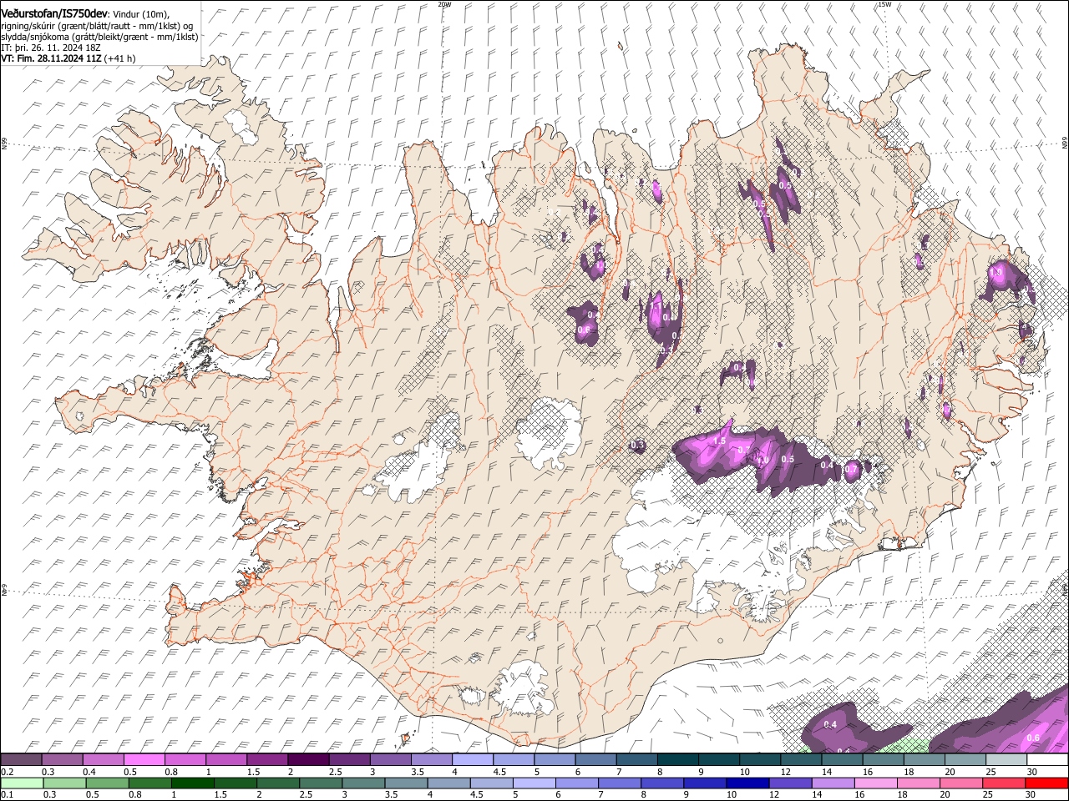
Task: Choose the 8 royal blue rain legend swatch
Action: click(662, 783)
